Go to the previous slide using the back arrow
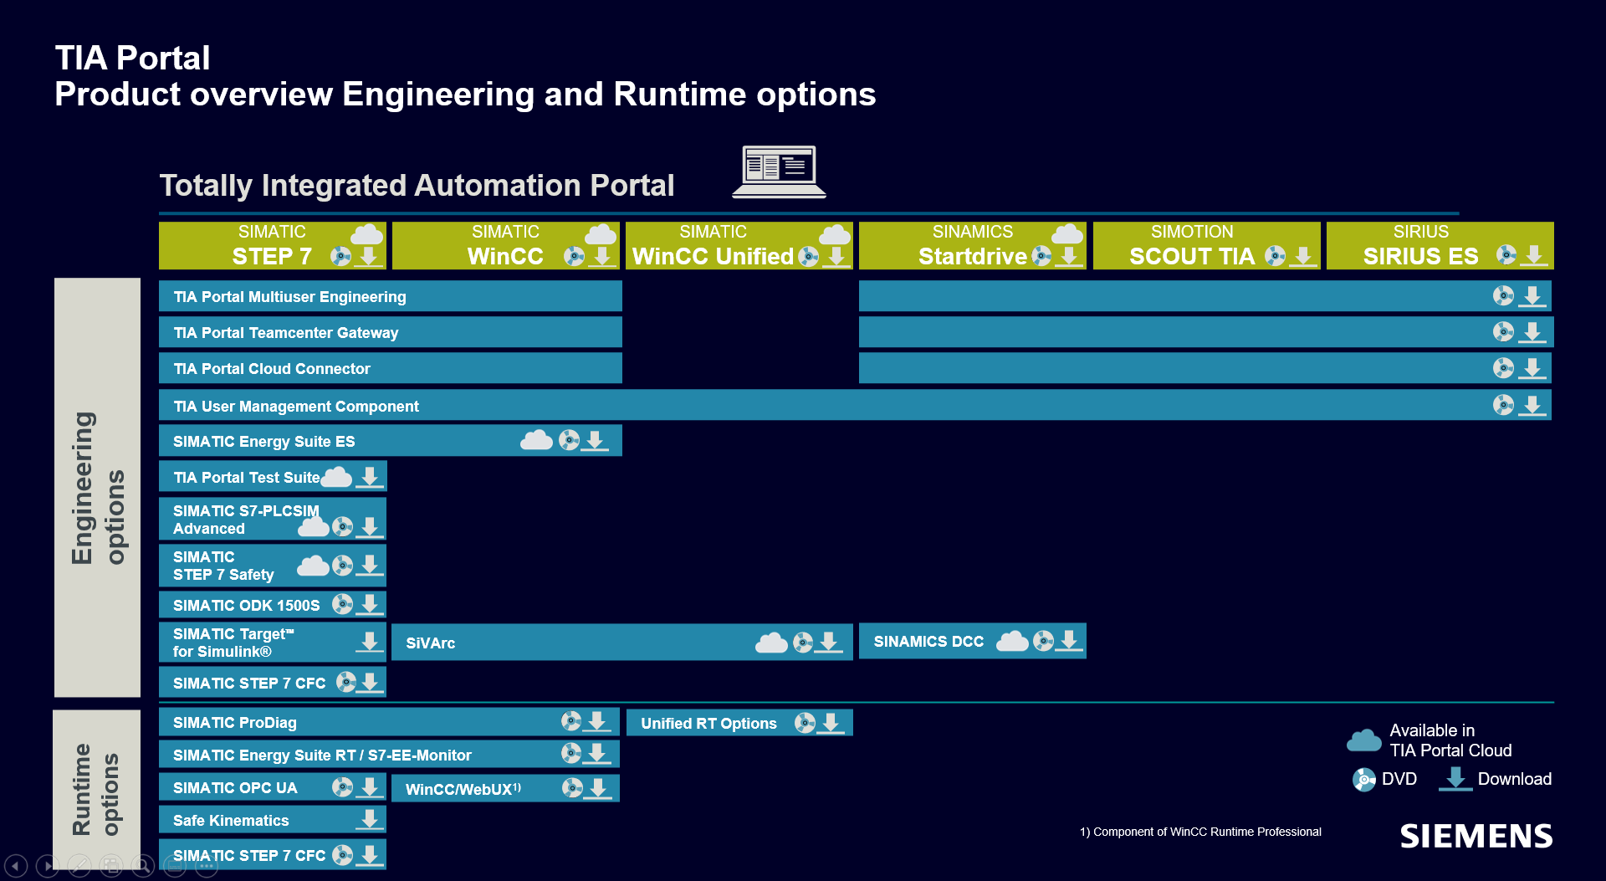Viewport: 1606px width, 881px height. pos(16,866)
